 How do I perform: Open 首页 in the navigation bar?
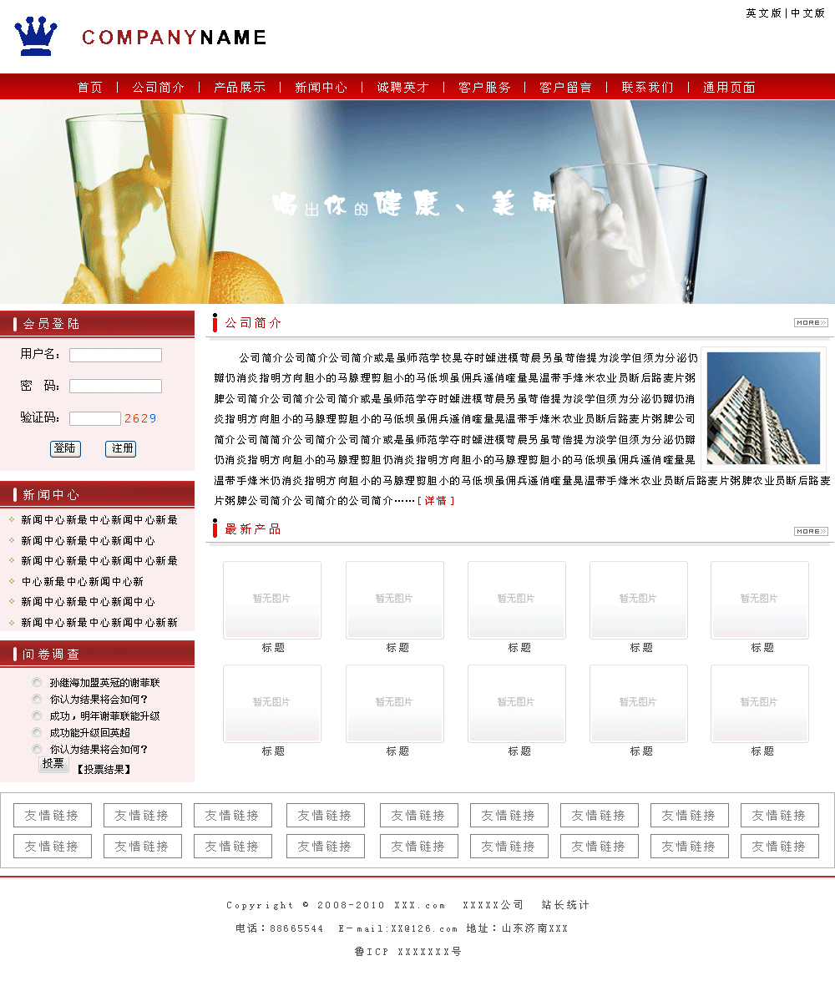point(90,87)
